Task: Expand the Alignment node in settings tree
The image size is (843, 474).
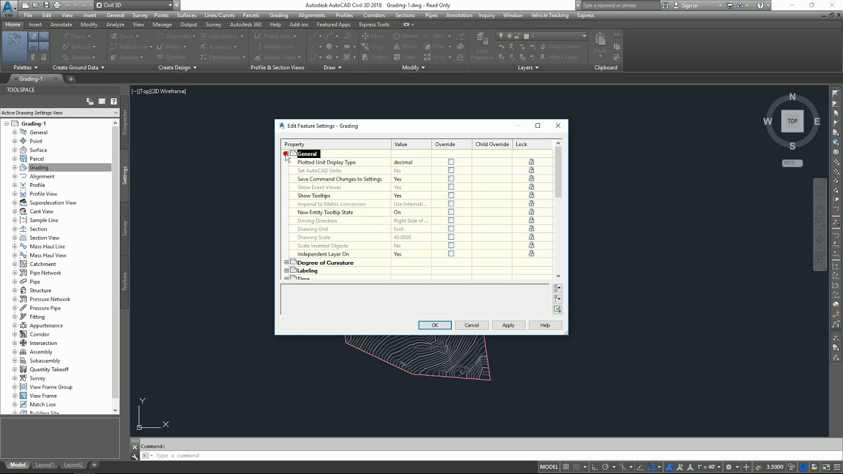Action: [x=14, y=176]
